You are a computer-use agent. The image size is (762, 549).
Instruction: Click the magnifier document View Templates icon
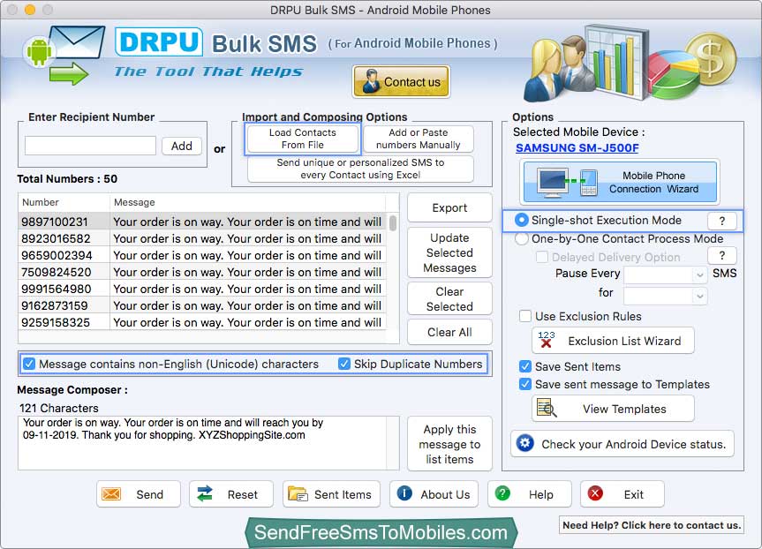pyautogui.click(x=547, y=408)
